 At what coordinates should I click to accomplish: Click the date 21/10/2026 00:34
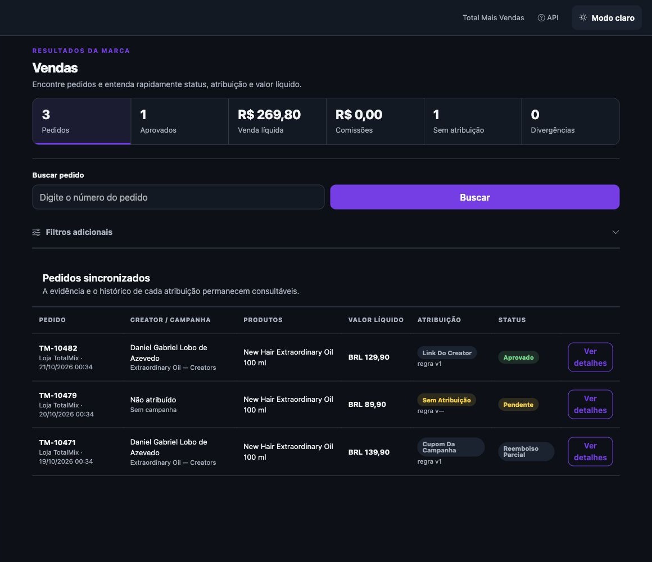[66, 366]
